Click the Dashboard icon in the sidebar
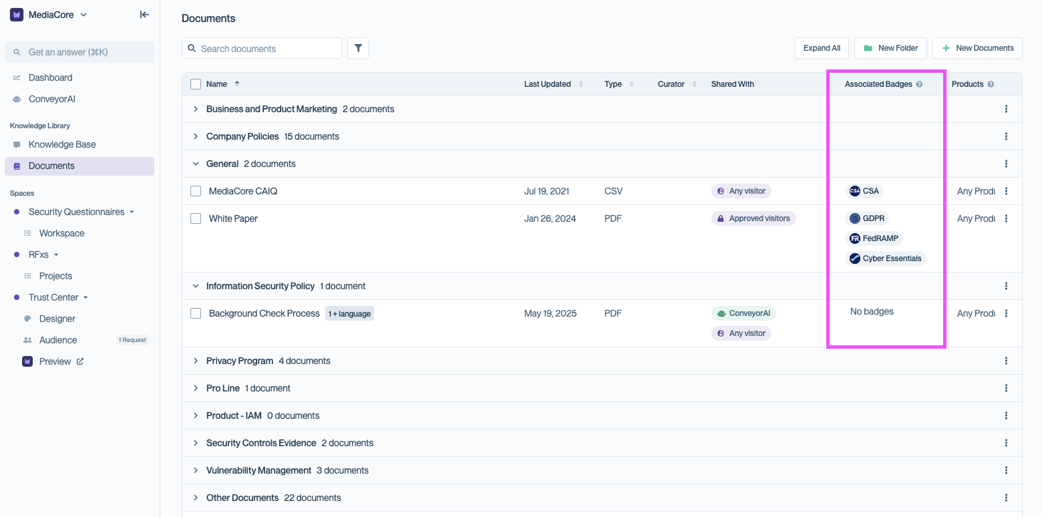 click(16, 77)
